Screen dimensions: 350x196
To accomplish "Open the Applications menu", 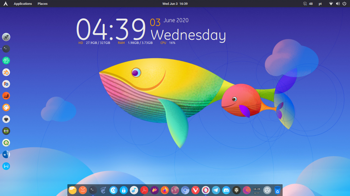I will [23, 4].
